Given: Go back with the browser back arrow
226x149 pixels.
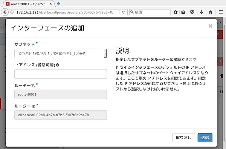Looking at the screenshot, I should click(5, 12).
